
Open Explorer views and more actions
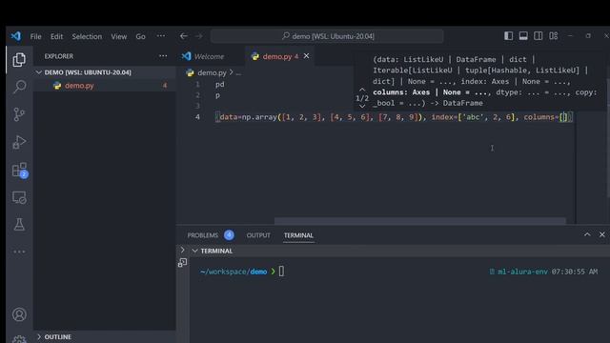[x=163, y=56]
